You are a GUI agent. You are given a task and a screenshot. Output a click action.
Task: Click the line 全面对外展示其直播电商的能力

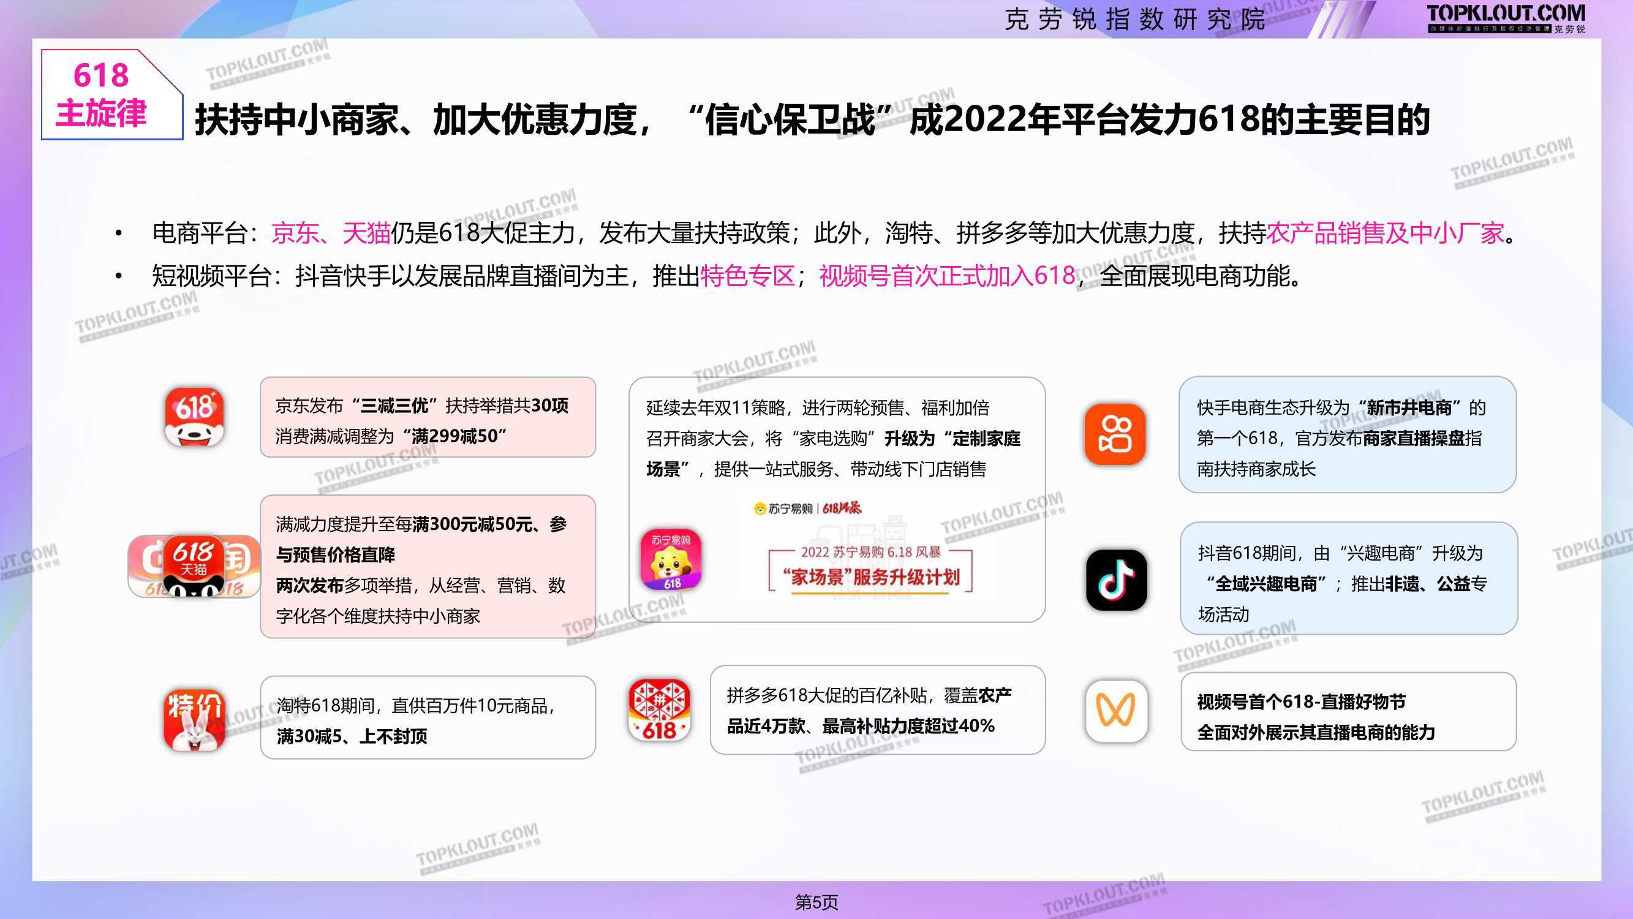tap(1316, 733)
